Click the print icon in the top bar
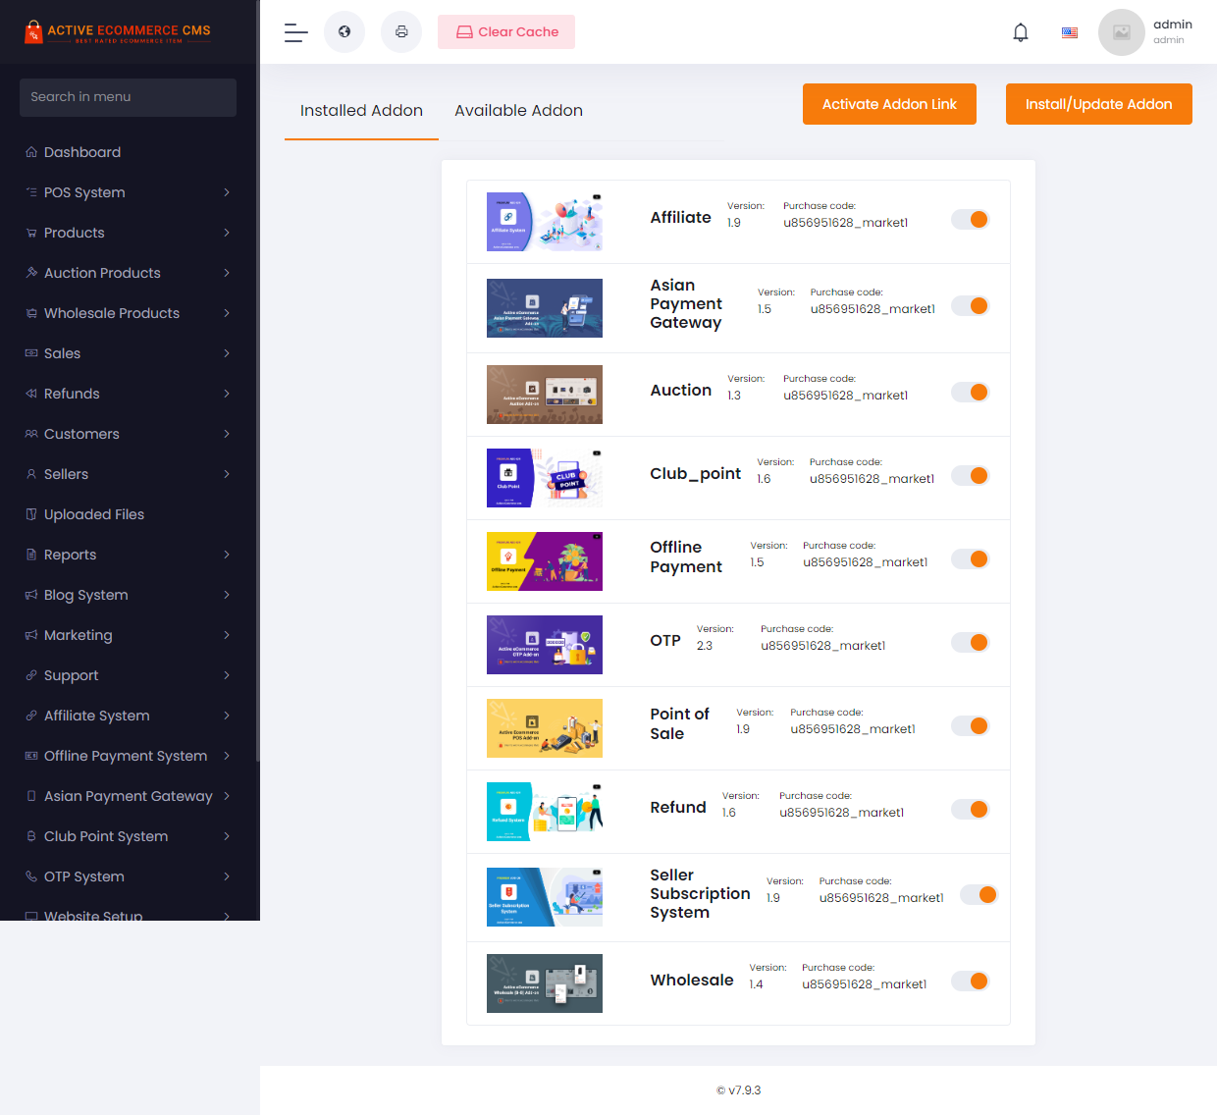The image size is (1217, 1115). coord(400,31)
